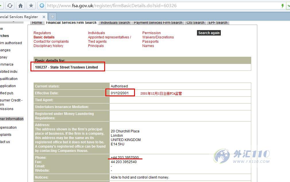Click the 'Current status:' label cell
This screenshot has width=290, height=182.
(71, 86)
